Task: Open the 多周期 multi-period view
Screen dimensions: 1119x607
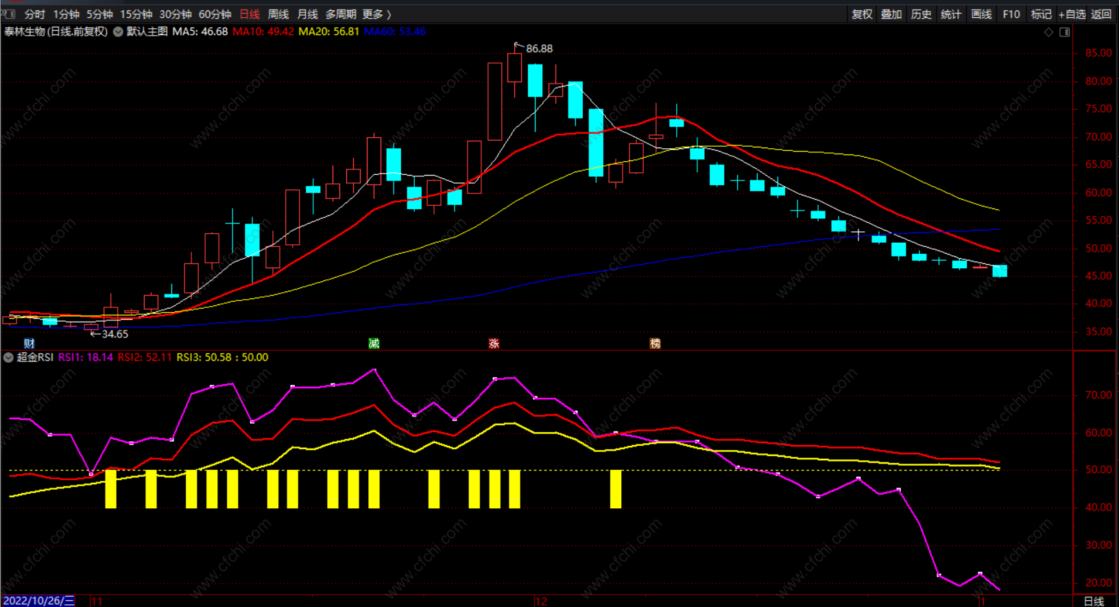Action: coord(341,14)
